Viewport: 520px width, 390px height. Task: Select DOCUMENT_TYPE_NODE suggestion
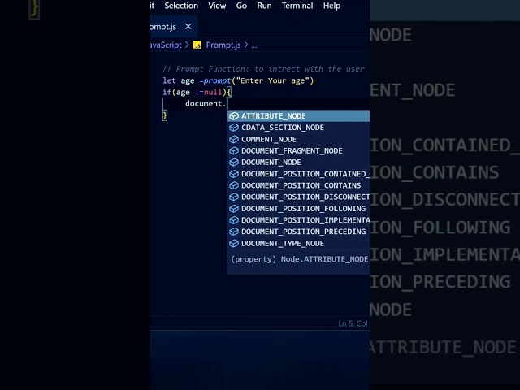point(298,244)
